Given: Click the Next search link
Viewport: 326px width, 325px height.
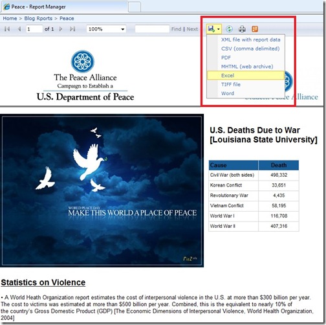Looking at the screenshot, I should (192, 29).
